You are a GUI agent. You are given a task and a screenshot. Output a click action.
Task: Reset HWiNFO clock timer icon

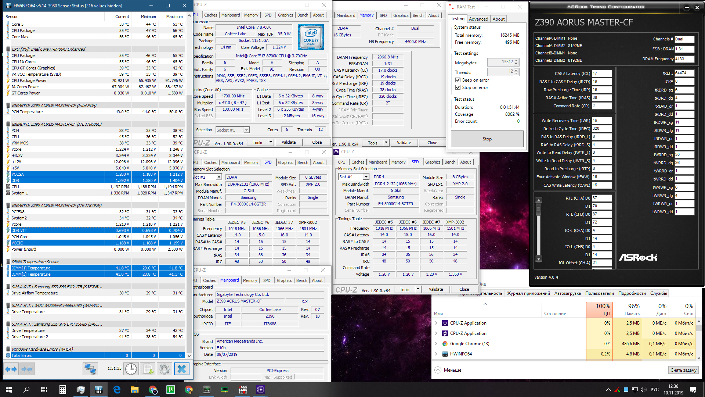(x=131, y=369)
